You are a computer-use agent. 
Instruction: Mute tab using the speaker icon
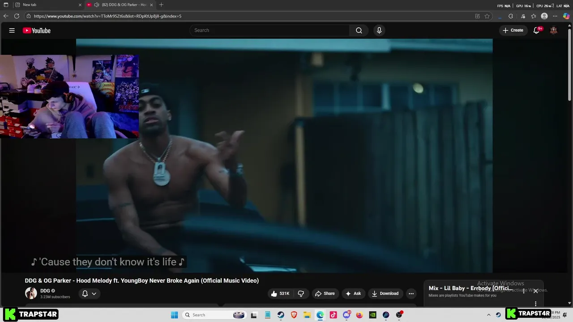click(96, 5)
